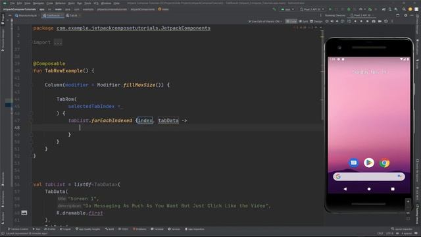Switch editor to Design view

(x=316, y=22)
